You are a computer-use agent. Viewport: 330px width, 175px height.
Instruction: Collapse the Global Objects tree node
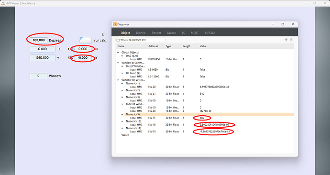[x=118, y=53]
